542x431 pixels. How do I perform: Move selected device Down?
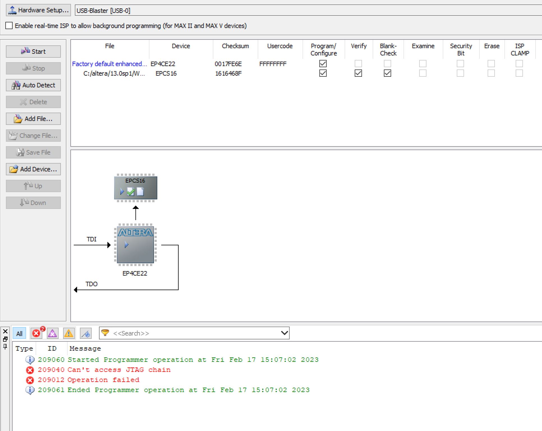pyautogui.click(x=33, y=203)
